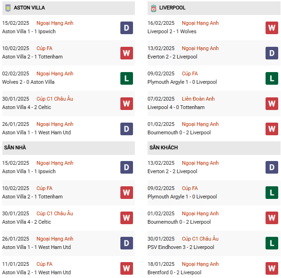Image resolution: width=281 pixels, height=278 pixels.
Task: Click the W badge for Brentford 0-2 Liverpool
Action: point(272,269)
